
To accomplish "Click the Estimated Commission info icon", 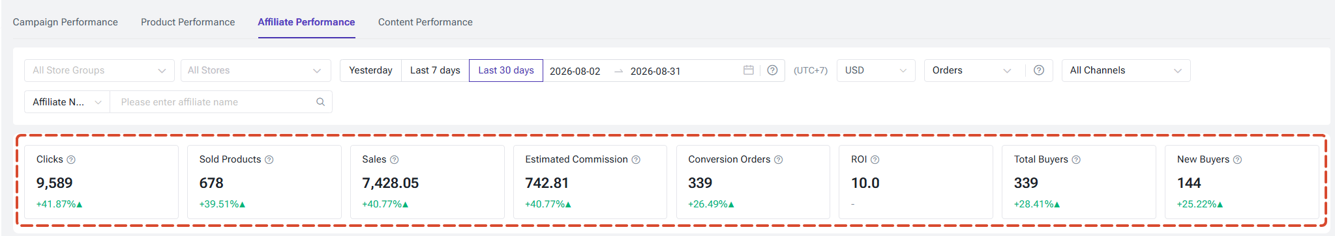I will tap(636, 160).
